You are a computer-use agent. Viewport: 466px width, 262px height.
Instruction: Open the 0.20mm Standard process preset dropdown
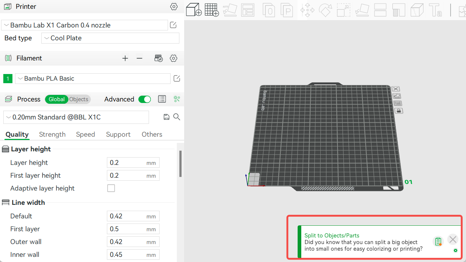click(x=76, y=117)
